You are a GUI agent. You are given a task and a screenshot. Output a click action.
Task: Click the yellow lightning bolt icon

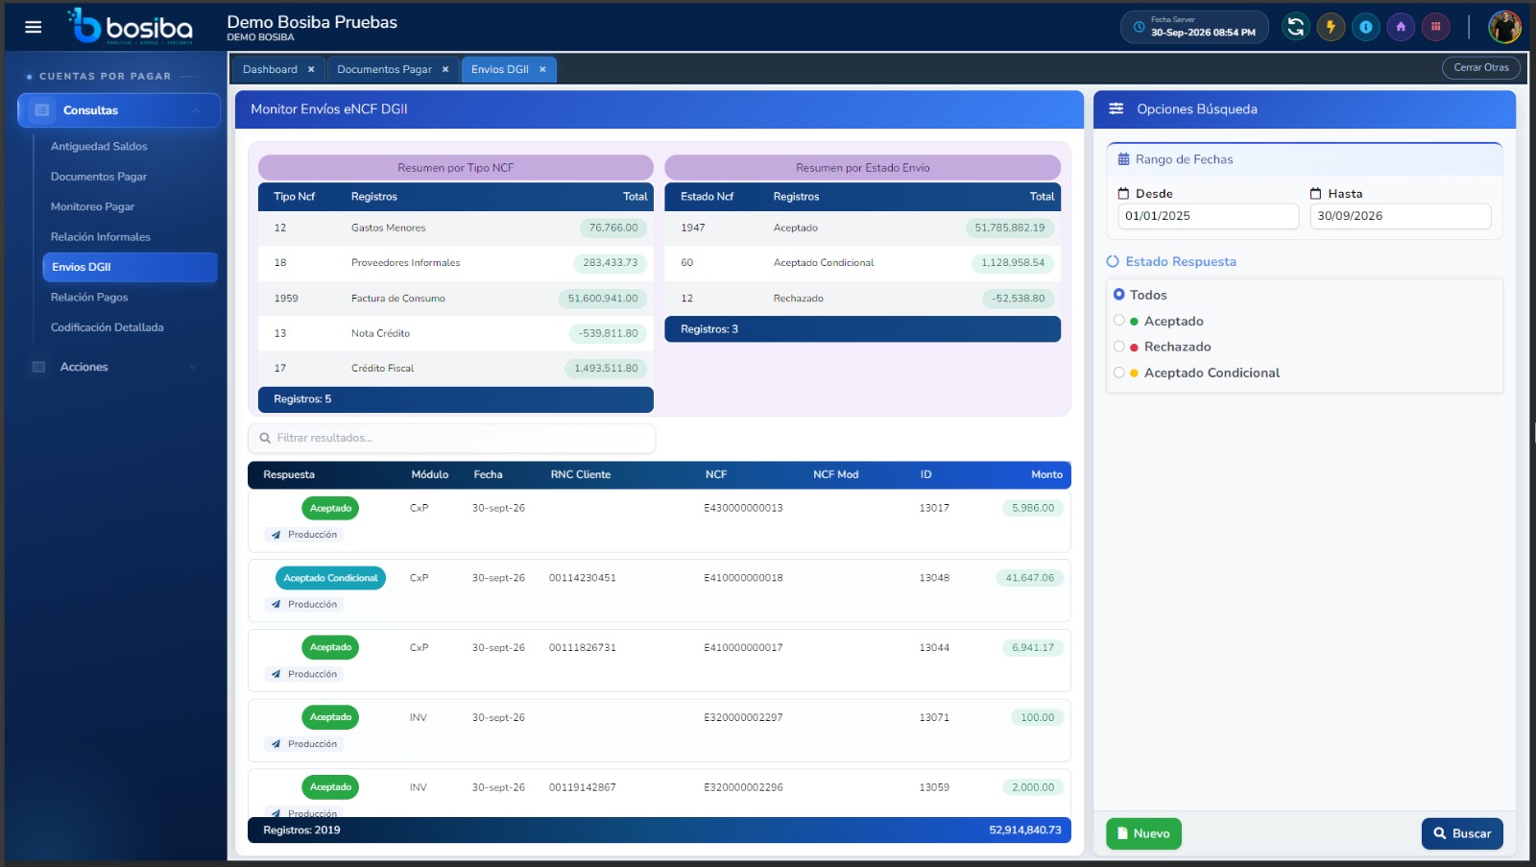point(1331,27)
